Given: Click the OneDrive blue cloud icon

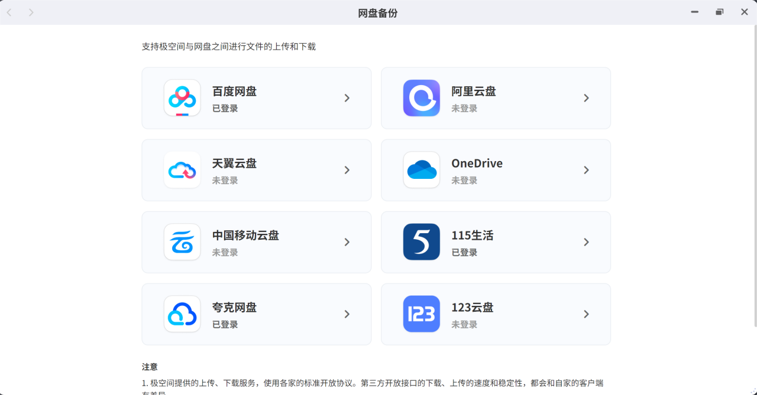Looking at the screenshot, I should tap(421, 170).
